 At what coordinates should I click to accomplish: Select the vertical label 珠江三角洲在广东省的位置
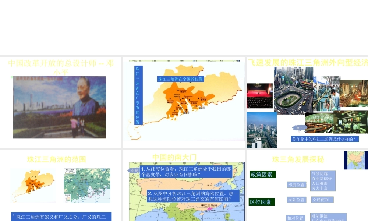coord(138,95)
